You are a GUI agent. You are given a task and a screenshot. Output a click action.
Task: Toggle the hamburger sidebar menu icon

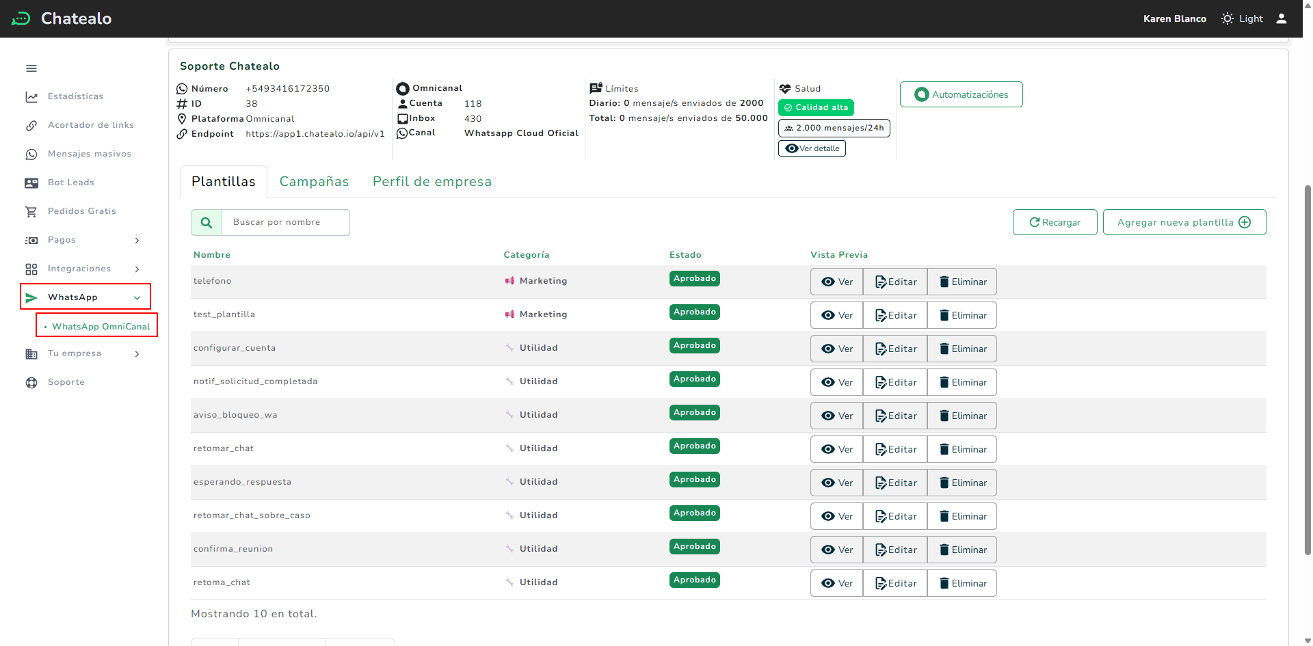click(x=31, y=68)
